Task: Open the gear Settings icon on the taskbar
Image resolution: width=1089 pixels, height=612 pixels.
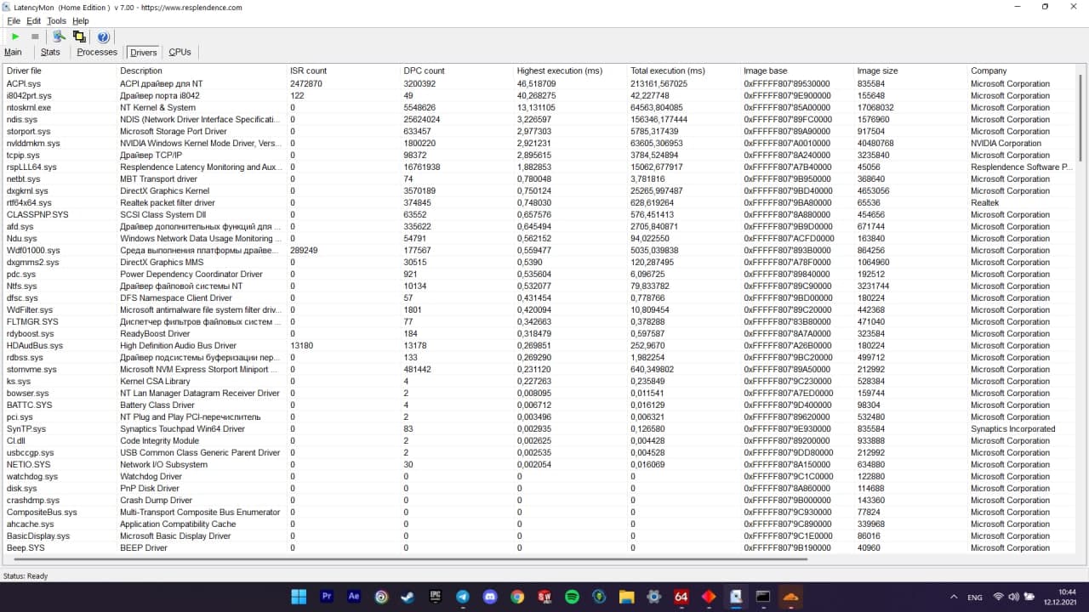Action: coord(653,597)
